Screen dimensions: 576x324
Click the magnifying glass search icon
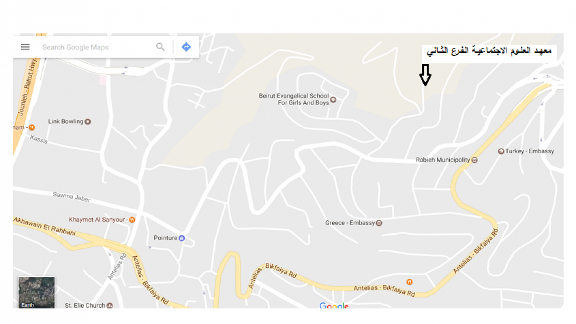(x=160, y=47)
